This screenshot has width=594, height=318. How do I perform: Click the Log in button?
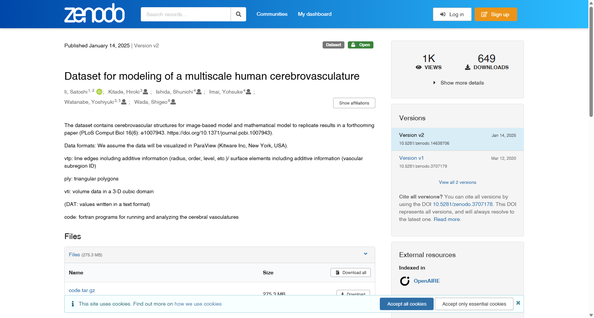452,14
